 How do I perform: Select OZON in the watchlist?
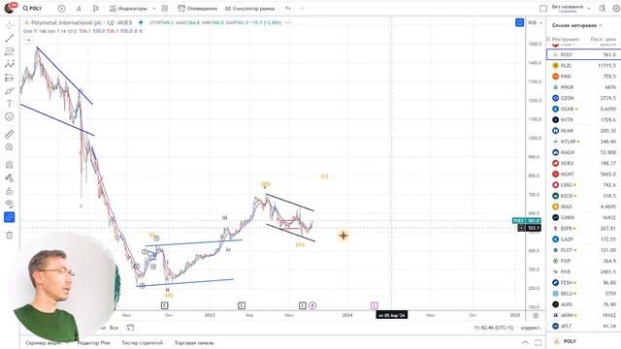(584, 98)
